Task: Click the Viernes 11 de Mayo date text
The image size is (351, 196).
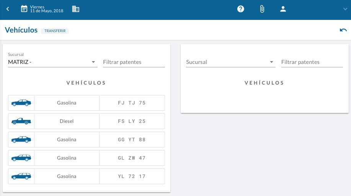Action: 47,9
